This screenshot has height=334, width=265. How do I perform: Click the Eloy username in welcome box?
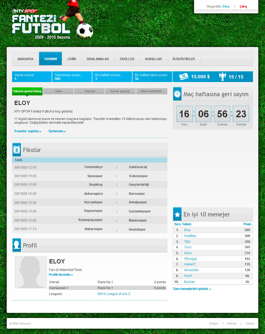tap(226, 6)
